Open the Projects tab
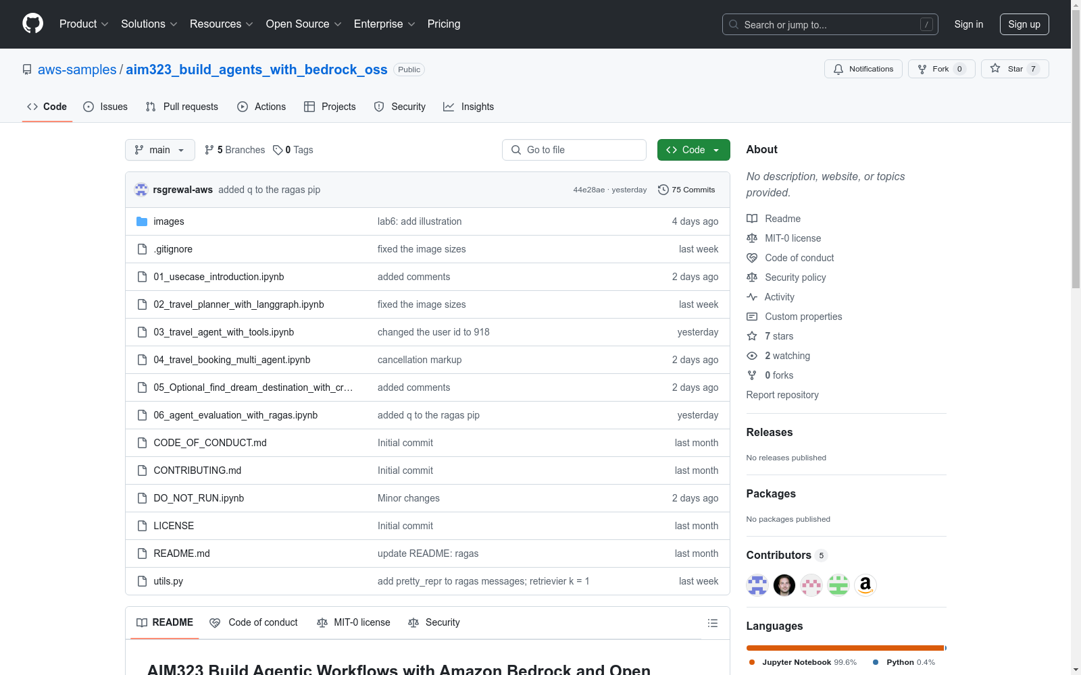 click(x=330, y=107)
